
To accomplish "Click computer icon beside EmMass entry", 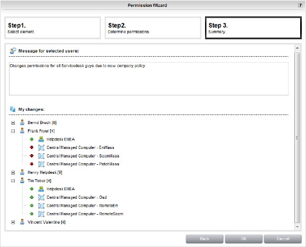I will (x=41, y=147).
